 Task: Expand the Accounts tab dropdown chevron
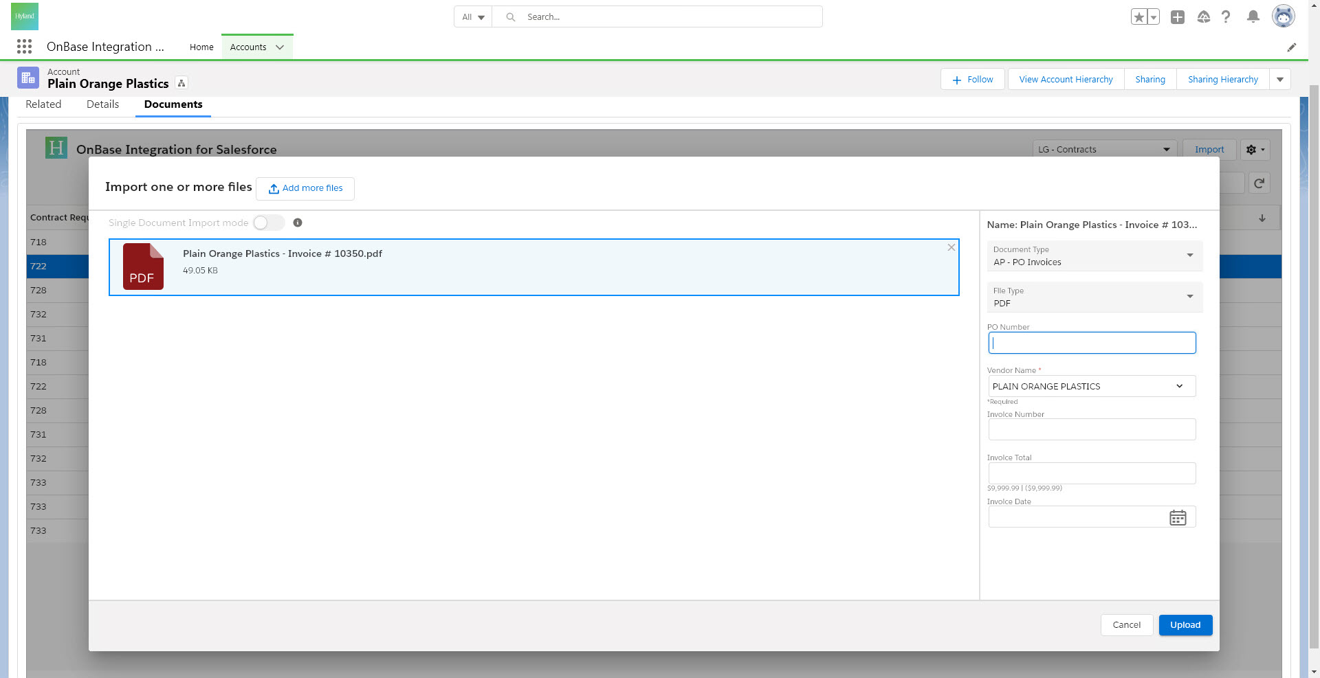(x=280, y=47)
